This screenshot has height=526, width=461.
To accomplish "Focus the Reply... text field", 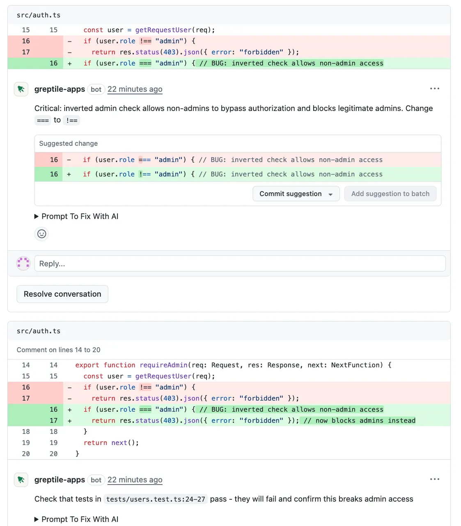I will (240, 263).
